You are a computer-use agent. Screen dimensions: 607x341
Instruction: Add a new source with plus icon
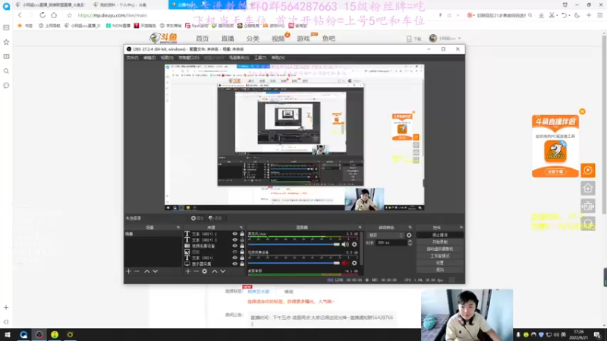point(187,271)
